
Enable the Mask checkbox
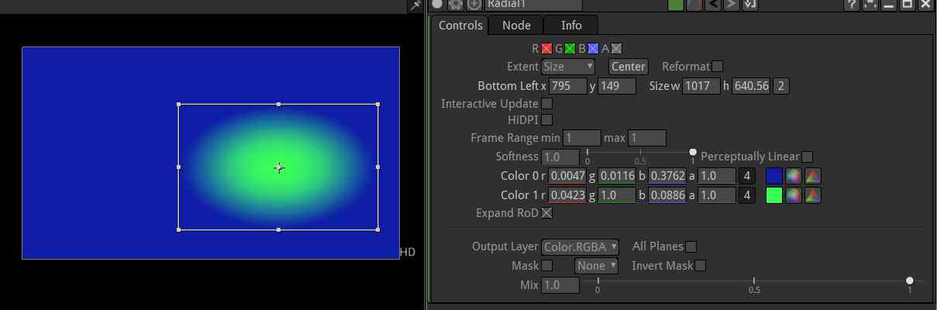(x=546, y=266)
